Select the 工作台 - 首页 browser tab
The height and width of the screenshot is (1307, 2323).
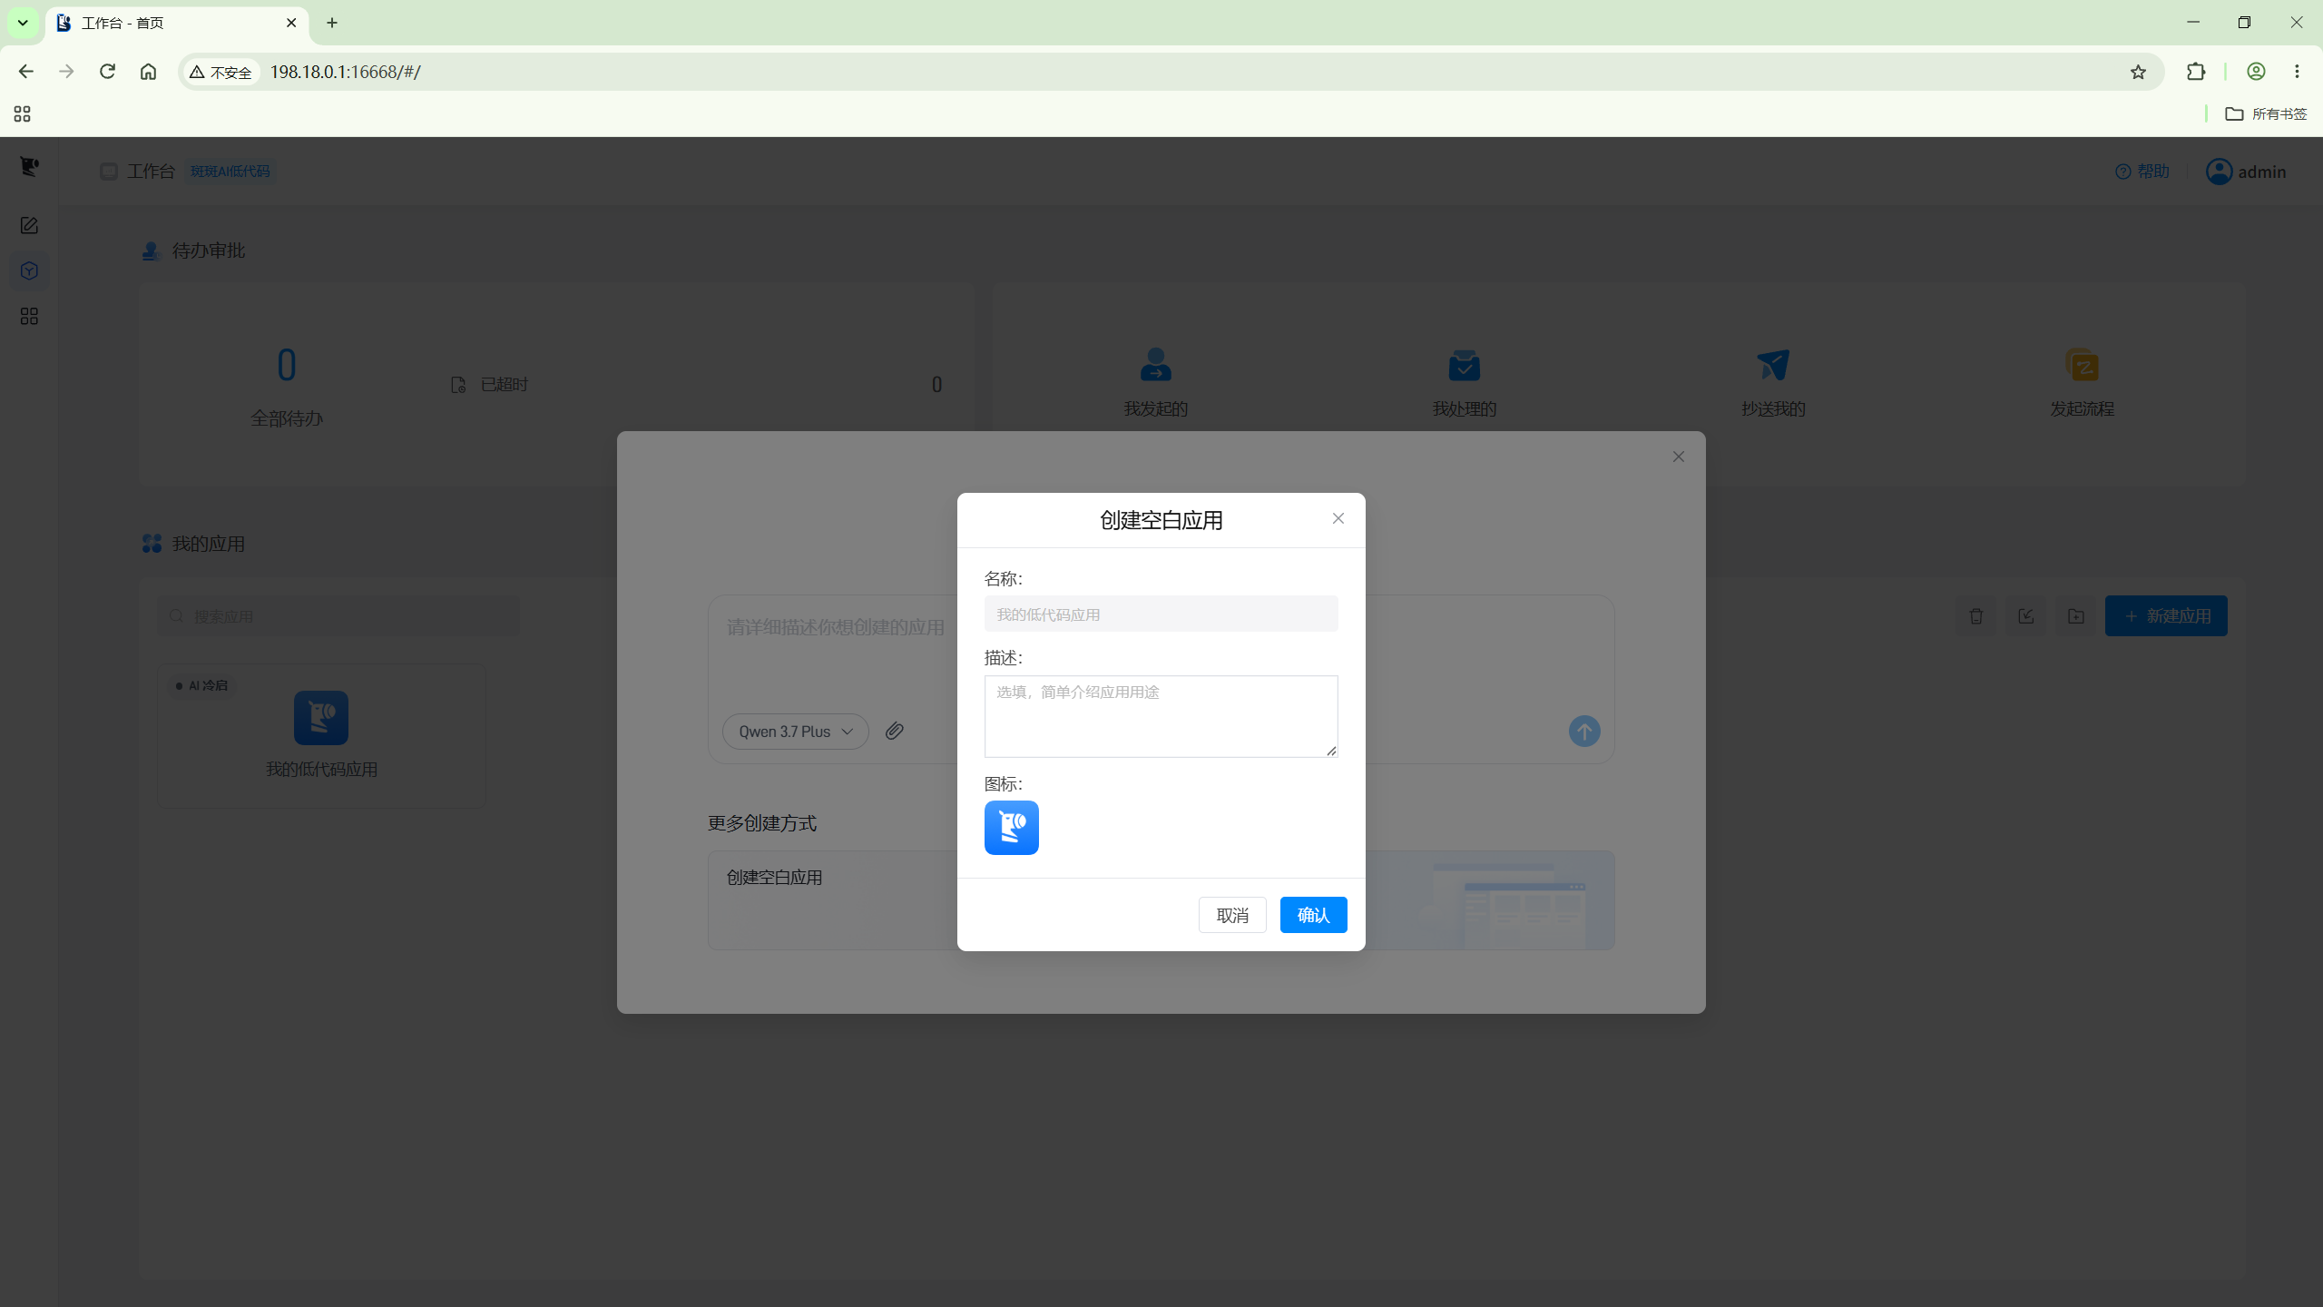point(177,23)
